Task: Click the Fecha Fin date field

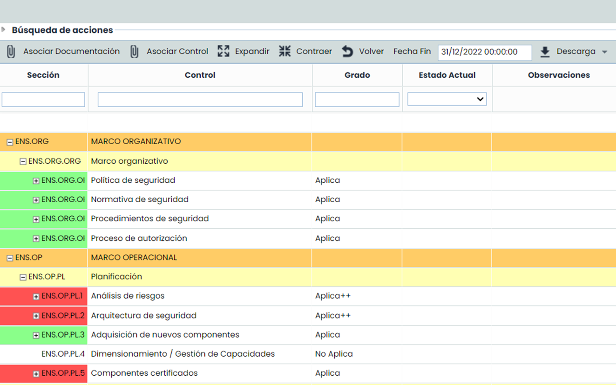Action: [484, 52]
